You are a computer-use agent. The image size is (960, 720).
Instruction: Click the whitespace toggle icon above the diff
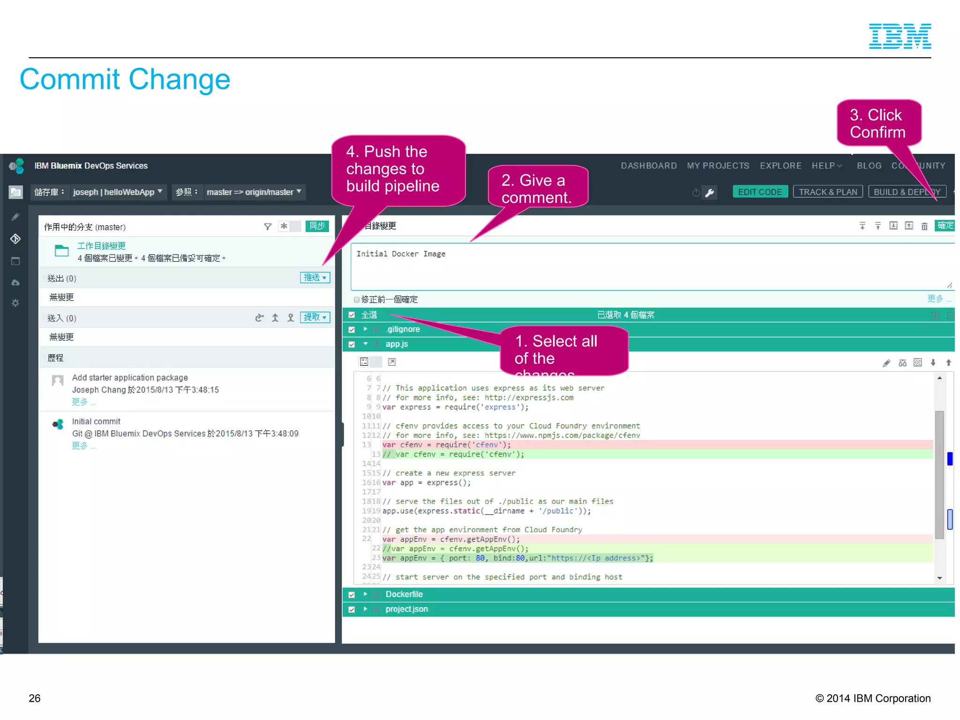point(918,363)
